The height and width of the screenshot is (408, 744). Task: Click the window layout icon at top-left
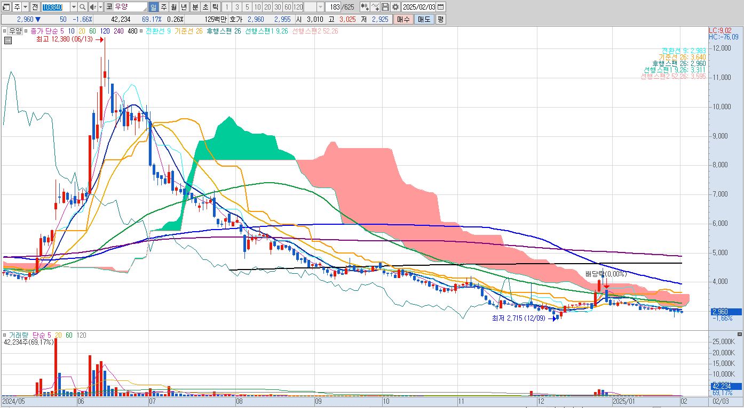click(x=6, y=7)
